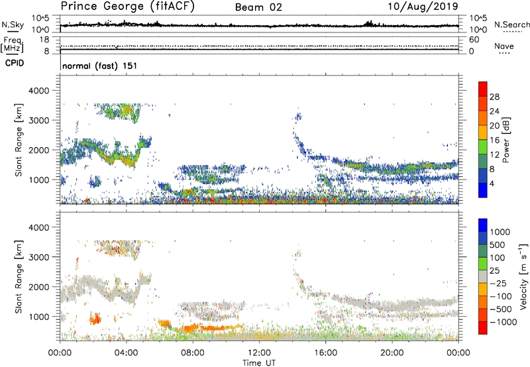Click the "Time UT" axis title

tap(259, 363)
